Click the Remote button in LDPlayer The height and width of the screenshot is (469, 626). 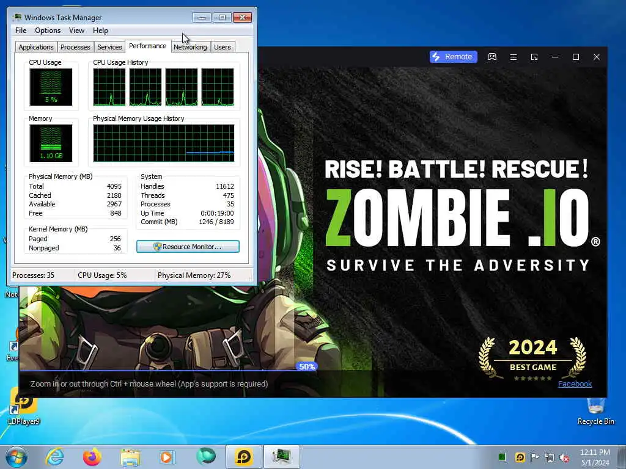pos(453,57)
